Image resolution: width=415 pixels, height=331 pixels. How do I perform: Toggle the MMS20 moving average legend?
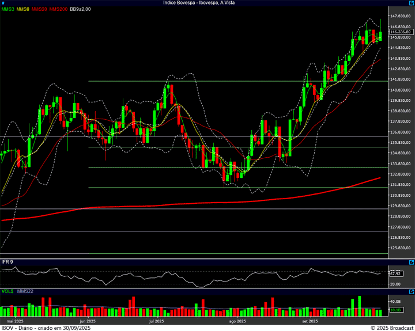tap(39, 9)
